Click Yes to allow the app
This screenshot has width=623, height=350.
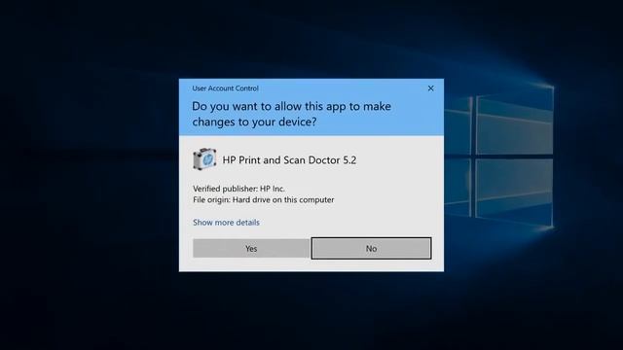click(251, 249)
